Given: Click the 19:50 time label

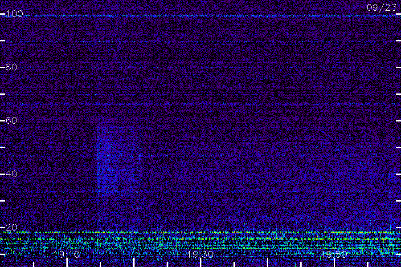Looking at the screenshot, I should (x=334, y=255).
